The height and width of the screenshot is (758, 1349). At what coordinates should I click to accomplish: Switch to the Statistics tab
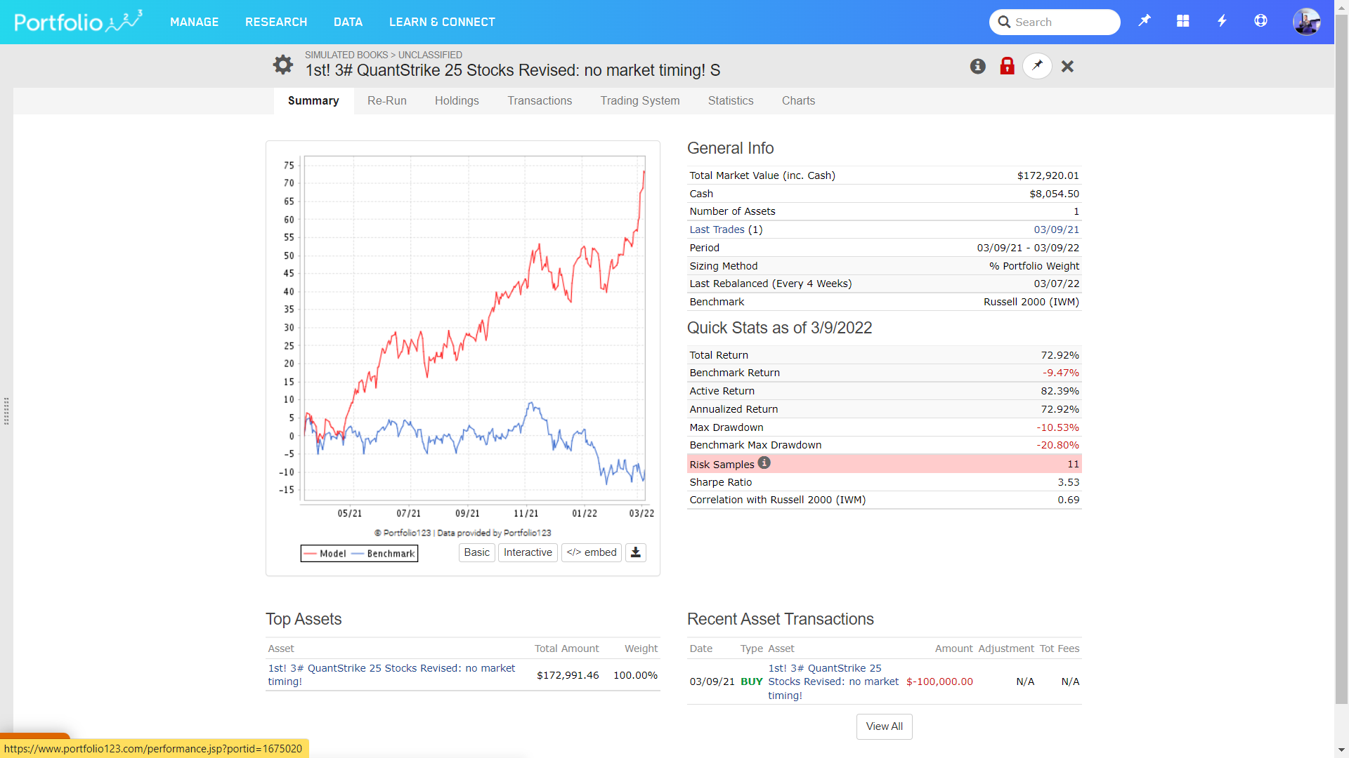click(x=731, y=100)
